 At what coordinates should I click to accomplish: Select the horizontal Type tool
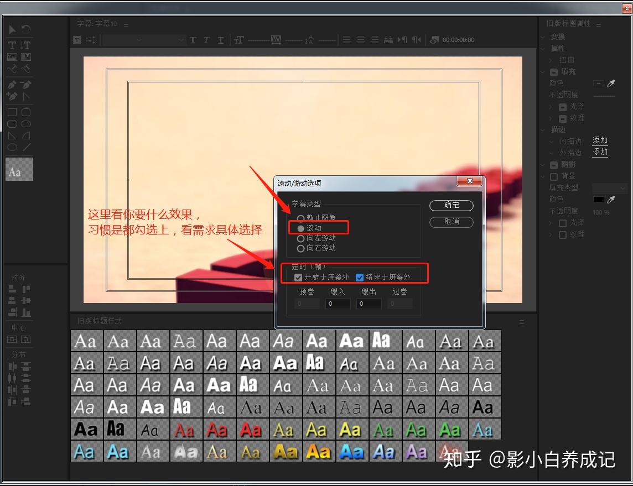[12, 45]
